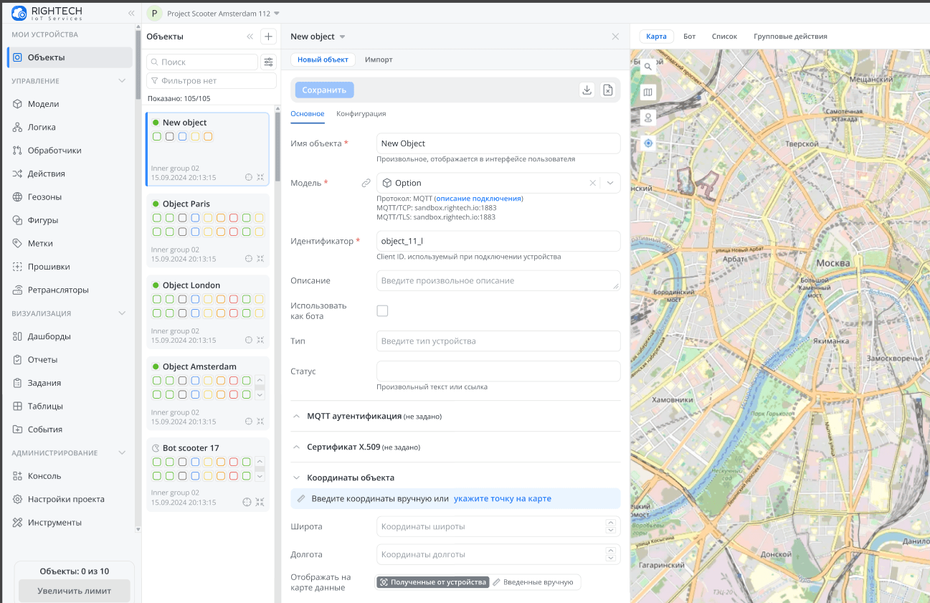Open the Список tab above map
The image size is (930, 603).
tap(724, 37)
